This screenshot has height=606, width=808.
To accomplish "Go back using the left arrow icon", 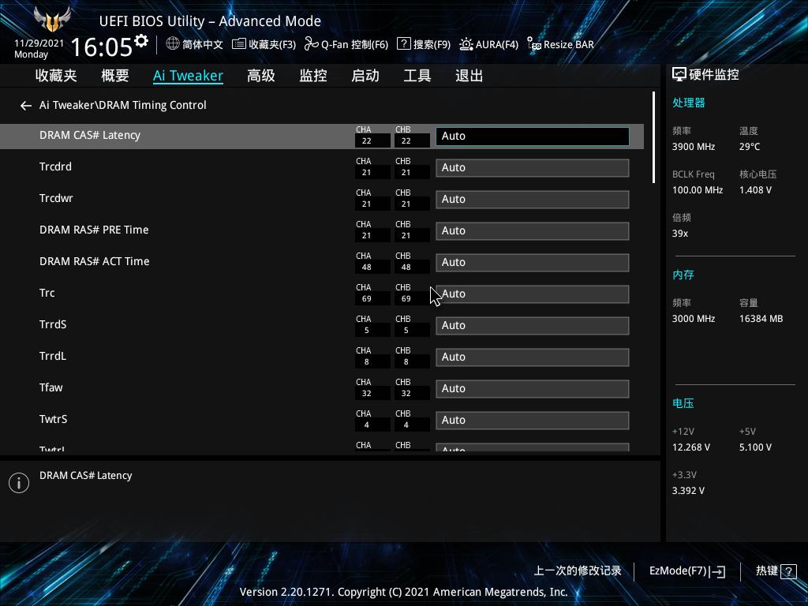I will tap(26, 106).
